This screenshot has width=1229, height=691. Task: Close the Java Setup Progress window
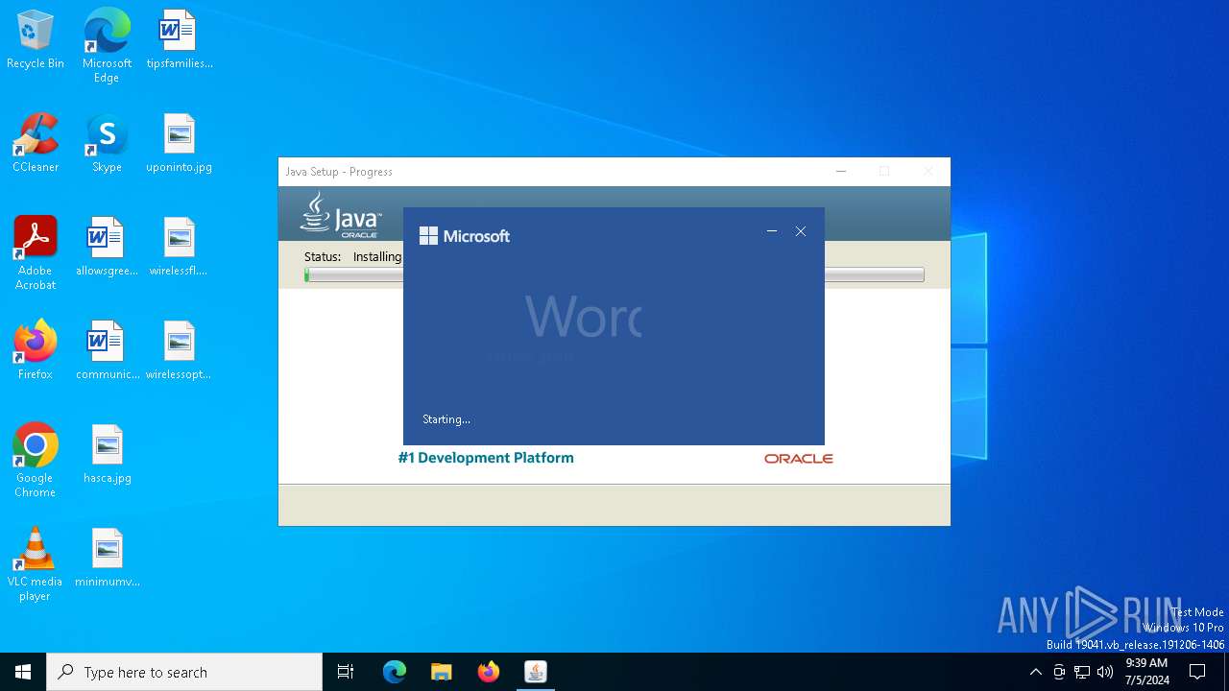click(928, 172)
